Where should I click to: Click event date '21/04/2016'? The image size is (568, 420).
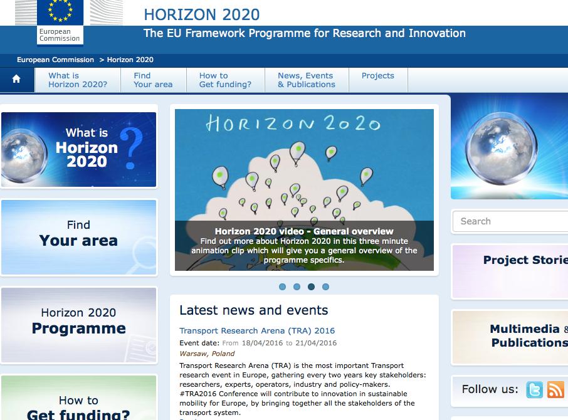point(316,343)
